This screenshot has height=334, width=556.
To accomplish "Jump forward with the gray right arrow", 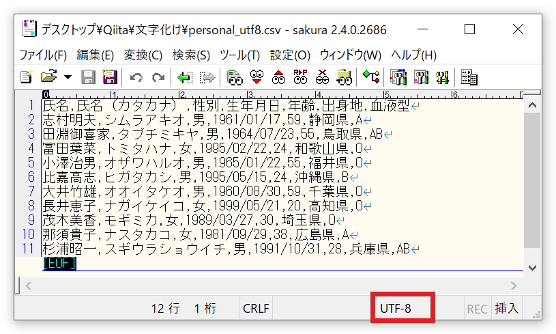I will [207, 77].
